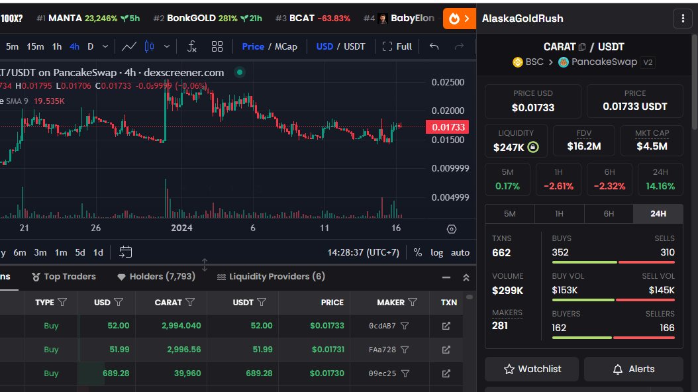
Task: Toggle percent scale on chart
Action: tap(418, 252)
